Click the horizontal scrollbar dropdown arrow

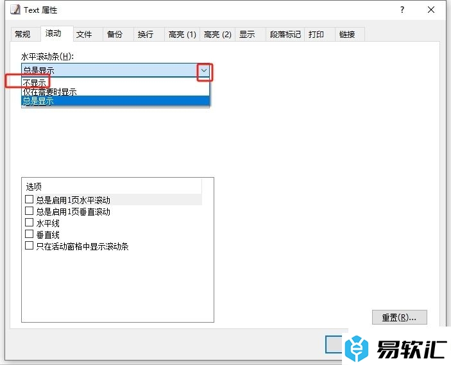coord(204,71)
